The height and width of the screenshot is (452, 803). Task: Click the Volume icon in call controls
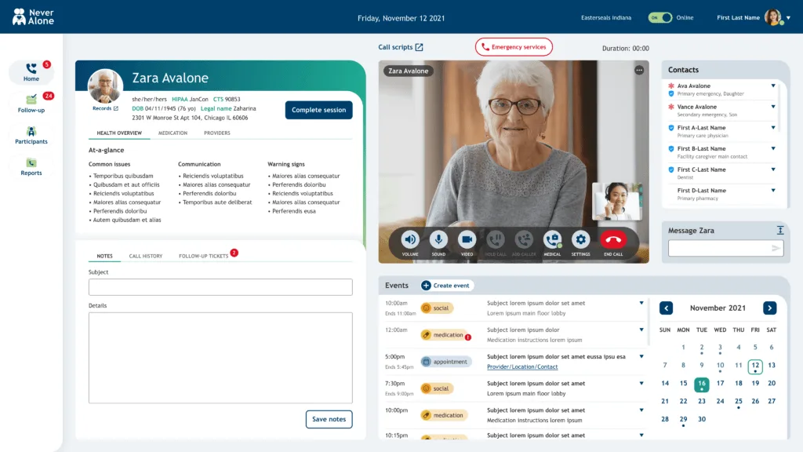(x=410, y=240)
